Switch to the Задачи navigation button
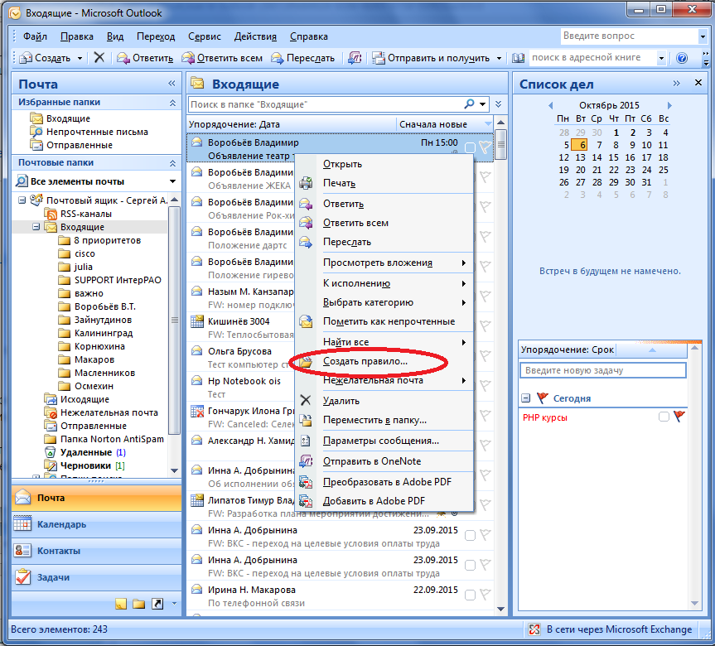The height and width of the screenshot is (646, 715). 97,577
